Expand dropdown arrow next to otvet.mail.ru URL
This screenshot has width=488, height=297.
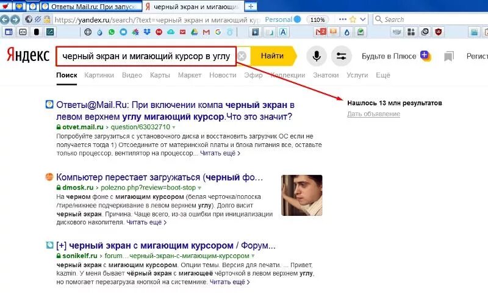click(x=174, y=127)
